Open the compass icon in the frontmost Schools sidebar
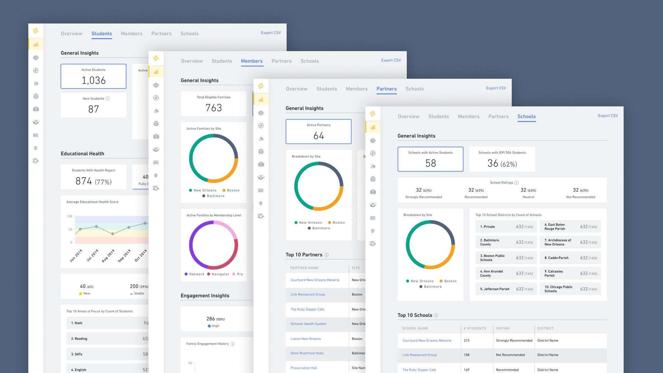The height and width of the screenshot is (373, 663). tap(373, 153)
